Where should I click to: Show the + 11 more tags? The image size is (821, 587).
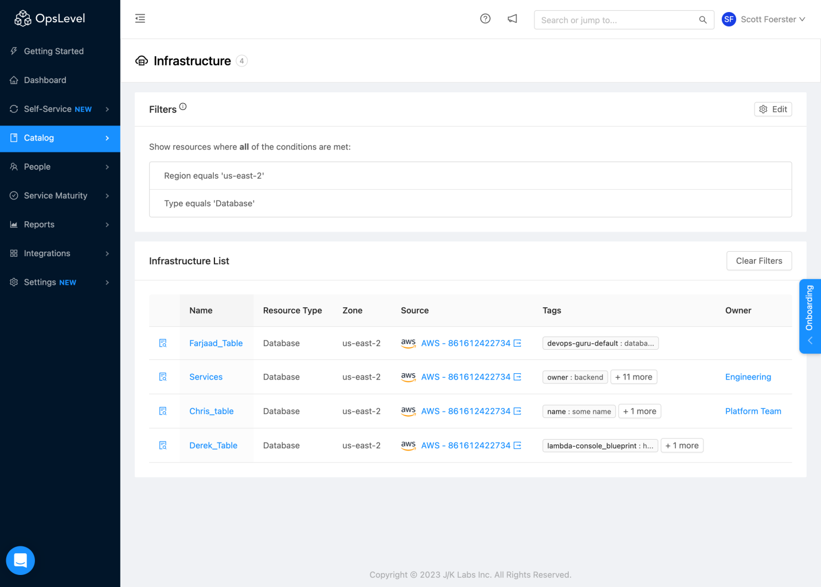click(634, 377)
